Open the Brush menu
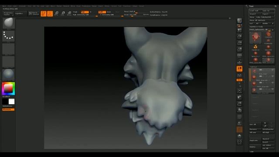The height and width of the screenshot is (157, 279). [10, 6]
